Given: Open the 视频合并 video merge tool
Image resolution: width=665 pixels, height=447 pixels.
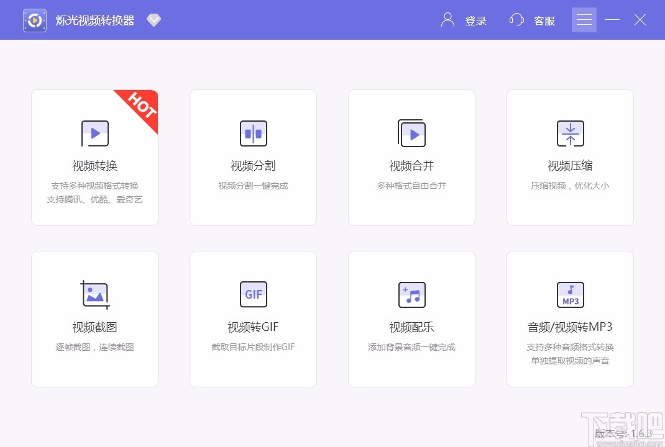Looking at the screenshot, I should (411, 157).
